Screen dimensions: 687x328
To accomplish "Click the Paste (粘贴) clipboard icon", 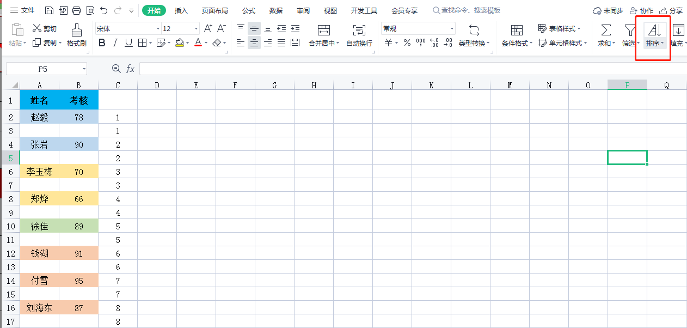I will point(17,31).
